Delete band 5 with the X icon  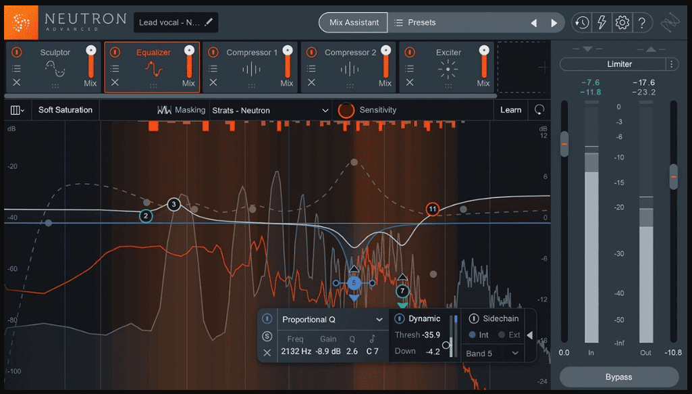coord(267,353)
